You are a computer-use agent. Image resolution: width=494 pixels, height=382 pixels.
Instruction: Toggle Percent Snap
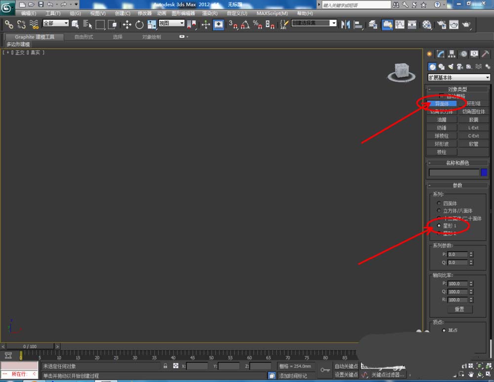click(257, 24)
